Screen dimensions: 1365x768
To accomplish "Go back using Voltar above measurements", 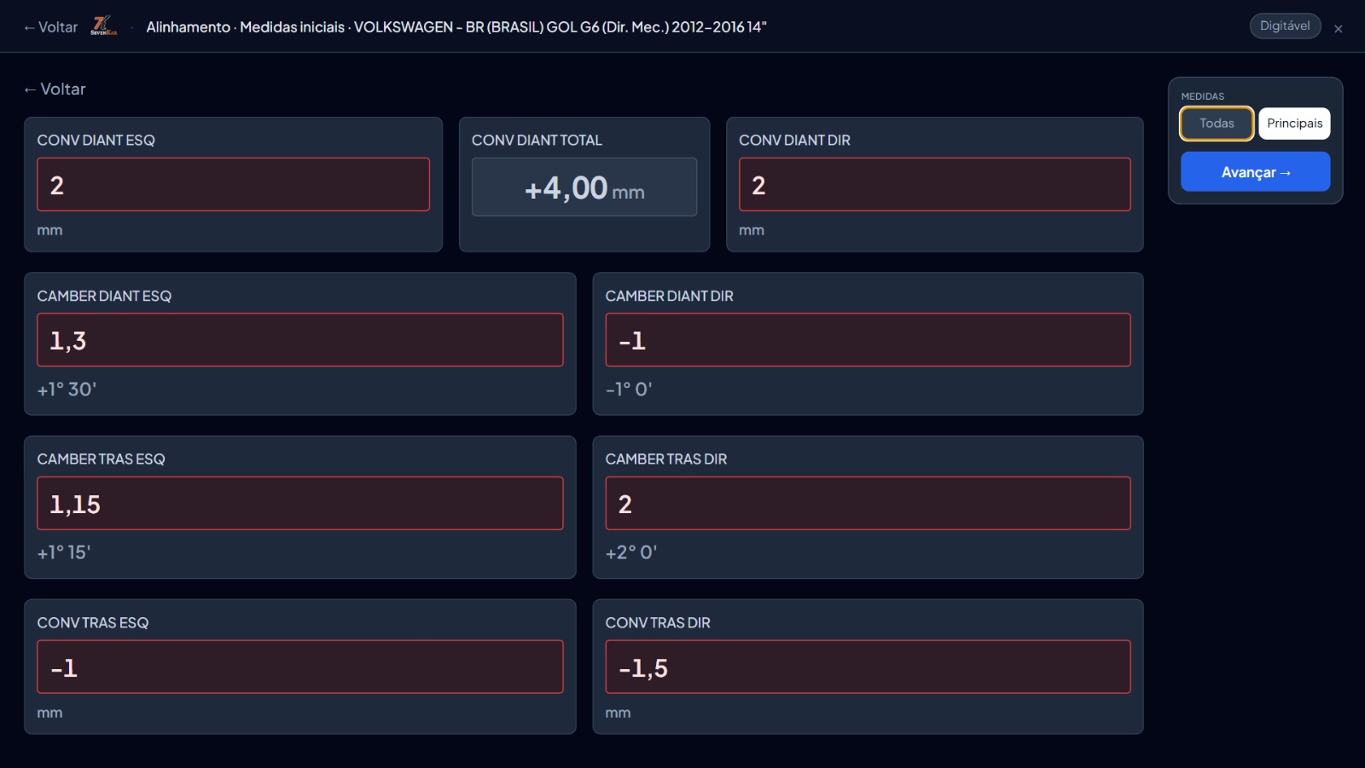I will coord(55,90).
